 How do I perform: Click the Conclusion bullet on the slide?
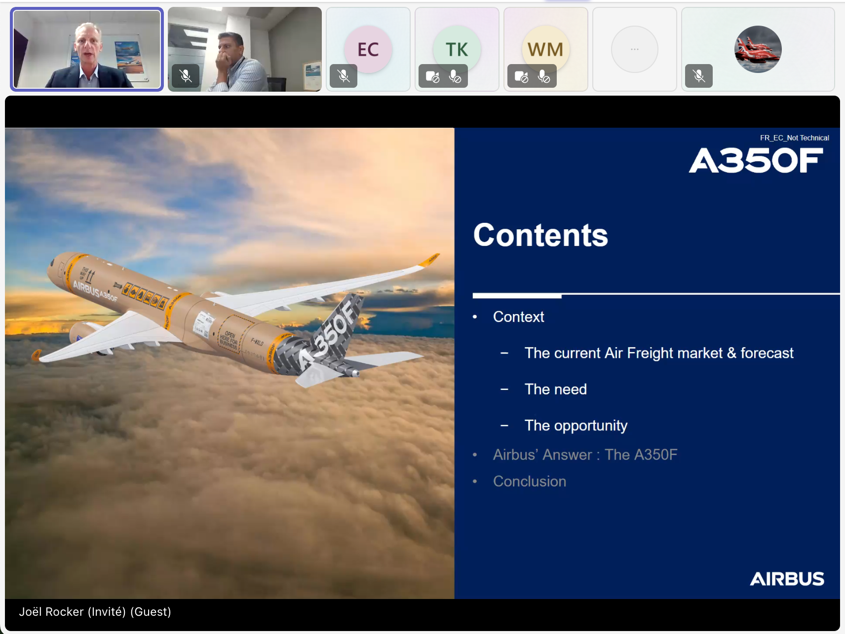(x=529, y=481)
